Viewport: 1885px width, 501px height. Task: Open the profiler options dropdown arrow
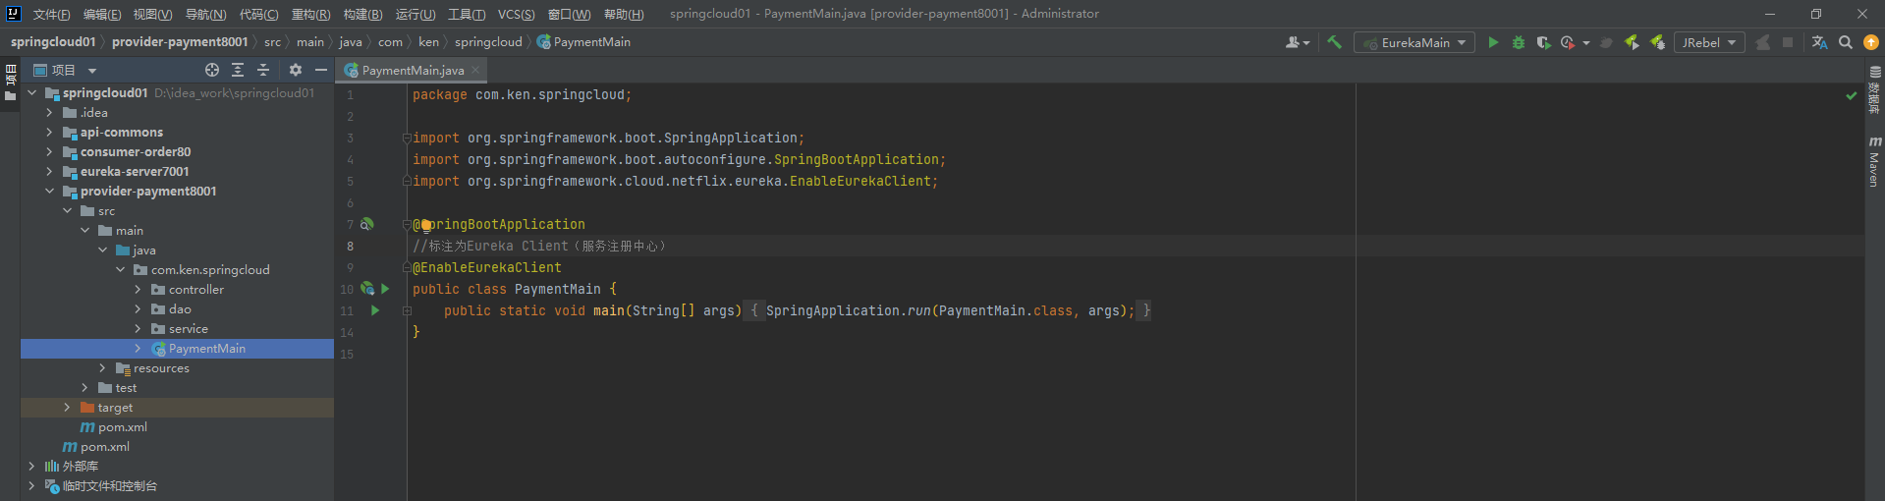click(x=1586, y=43)
